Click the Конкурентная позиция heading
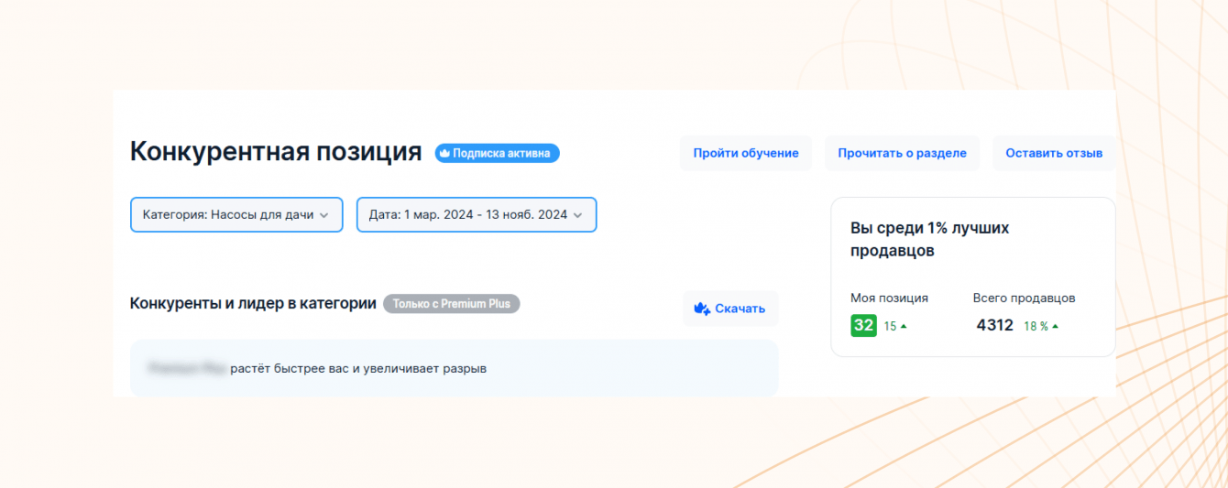Screen dimensions: 1228x488 tap(276, 152)
